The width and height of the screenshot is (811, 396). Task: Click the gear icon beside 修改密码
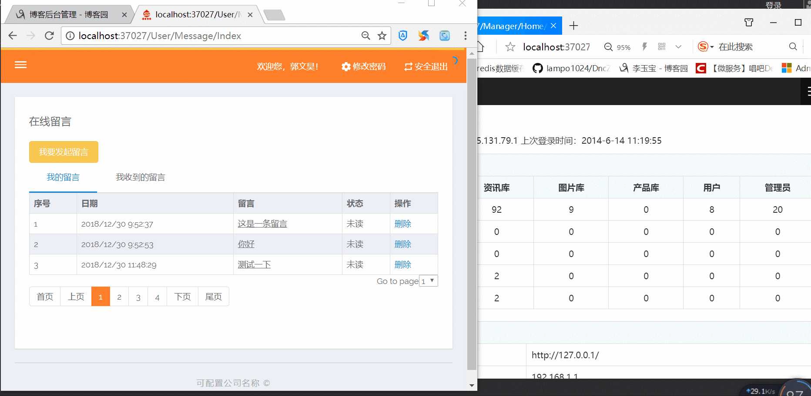click(x=346, y=66)
